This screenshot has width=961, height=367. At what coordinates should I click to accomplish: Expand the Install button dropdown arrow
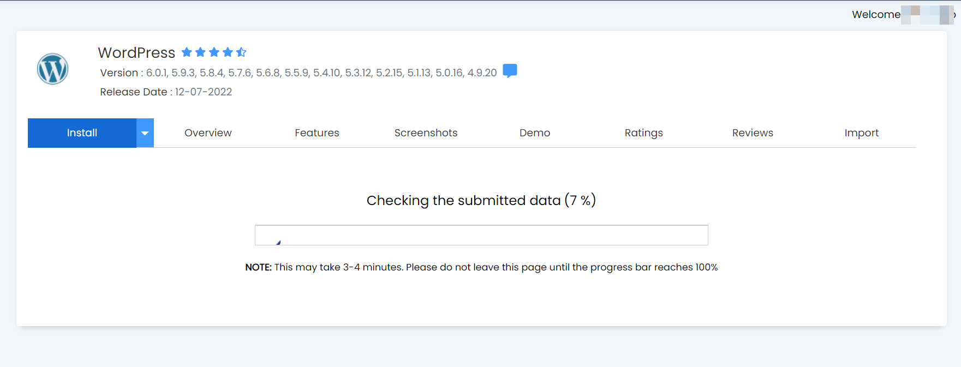point(145,133)
